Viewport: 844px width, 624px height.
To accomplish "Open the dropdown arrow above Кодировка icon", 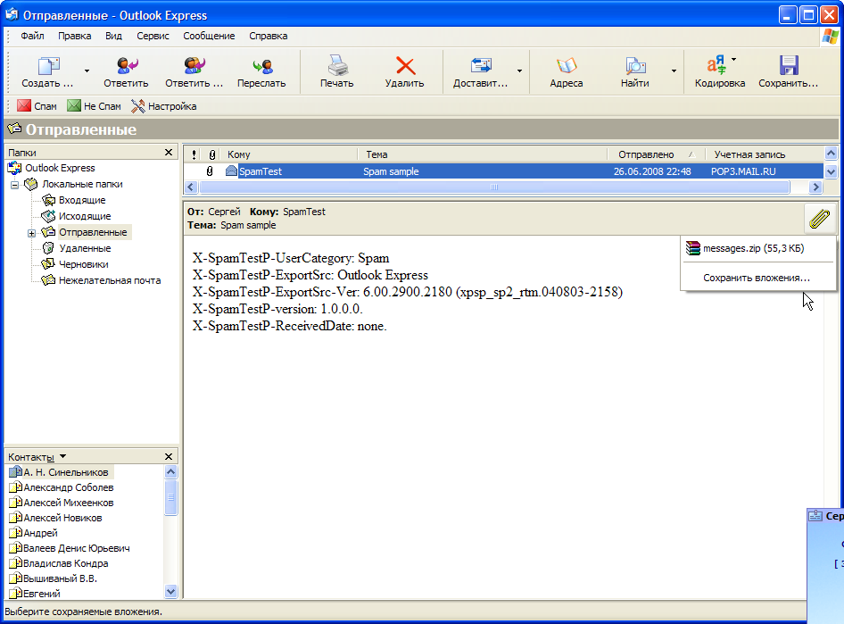I will click(x=733, y=59).
